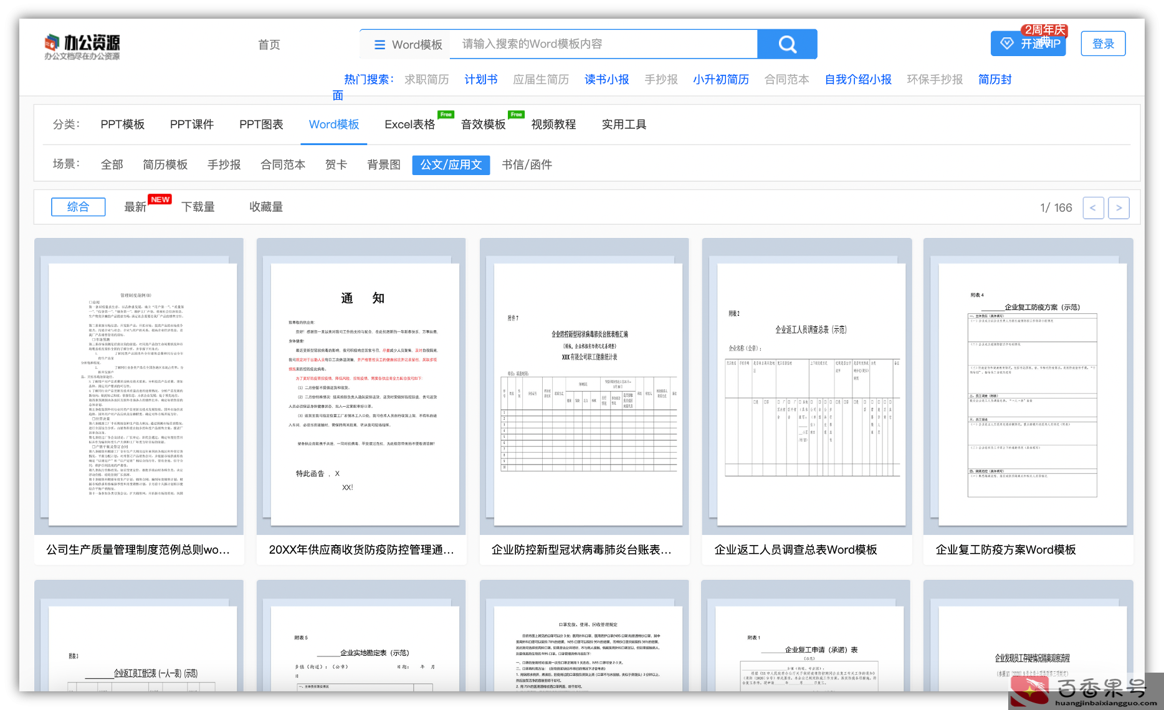The width and height of the screenshot is (1164, 710).
Task: Filter scene by 手抄报
Action: click(224, 164)
